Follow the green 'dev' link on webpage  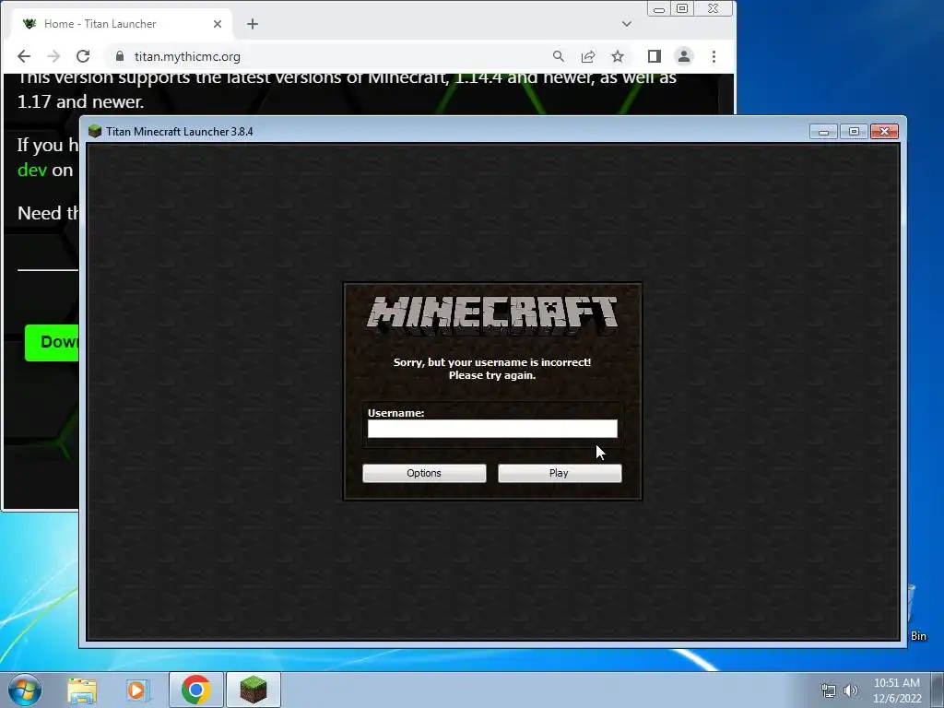pyautogui.click(x=32, y=171)
